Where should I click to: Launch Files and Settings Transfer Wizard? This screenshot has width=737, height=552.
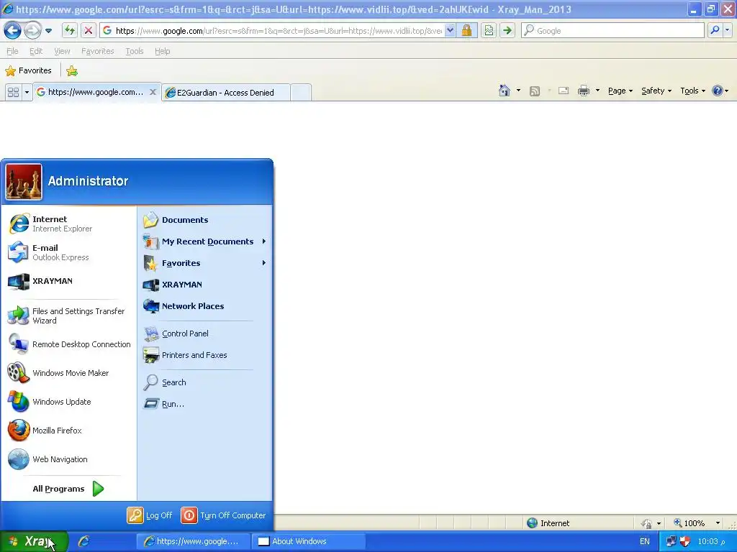(68, 316)
